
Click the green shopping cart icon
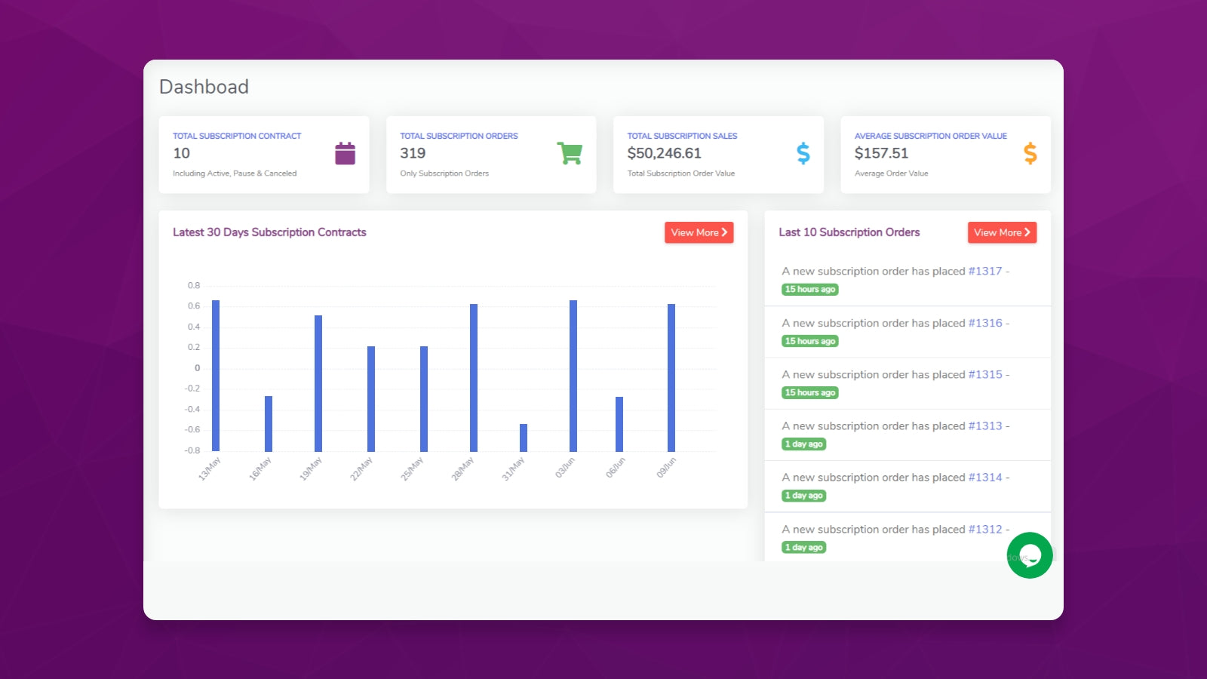[570, 153]
